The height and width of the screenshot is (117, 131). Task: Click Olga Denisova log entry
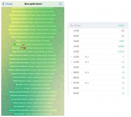point(33,51)
